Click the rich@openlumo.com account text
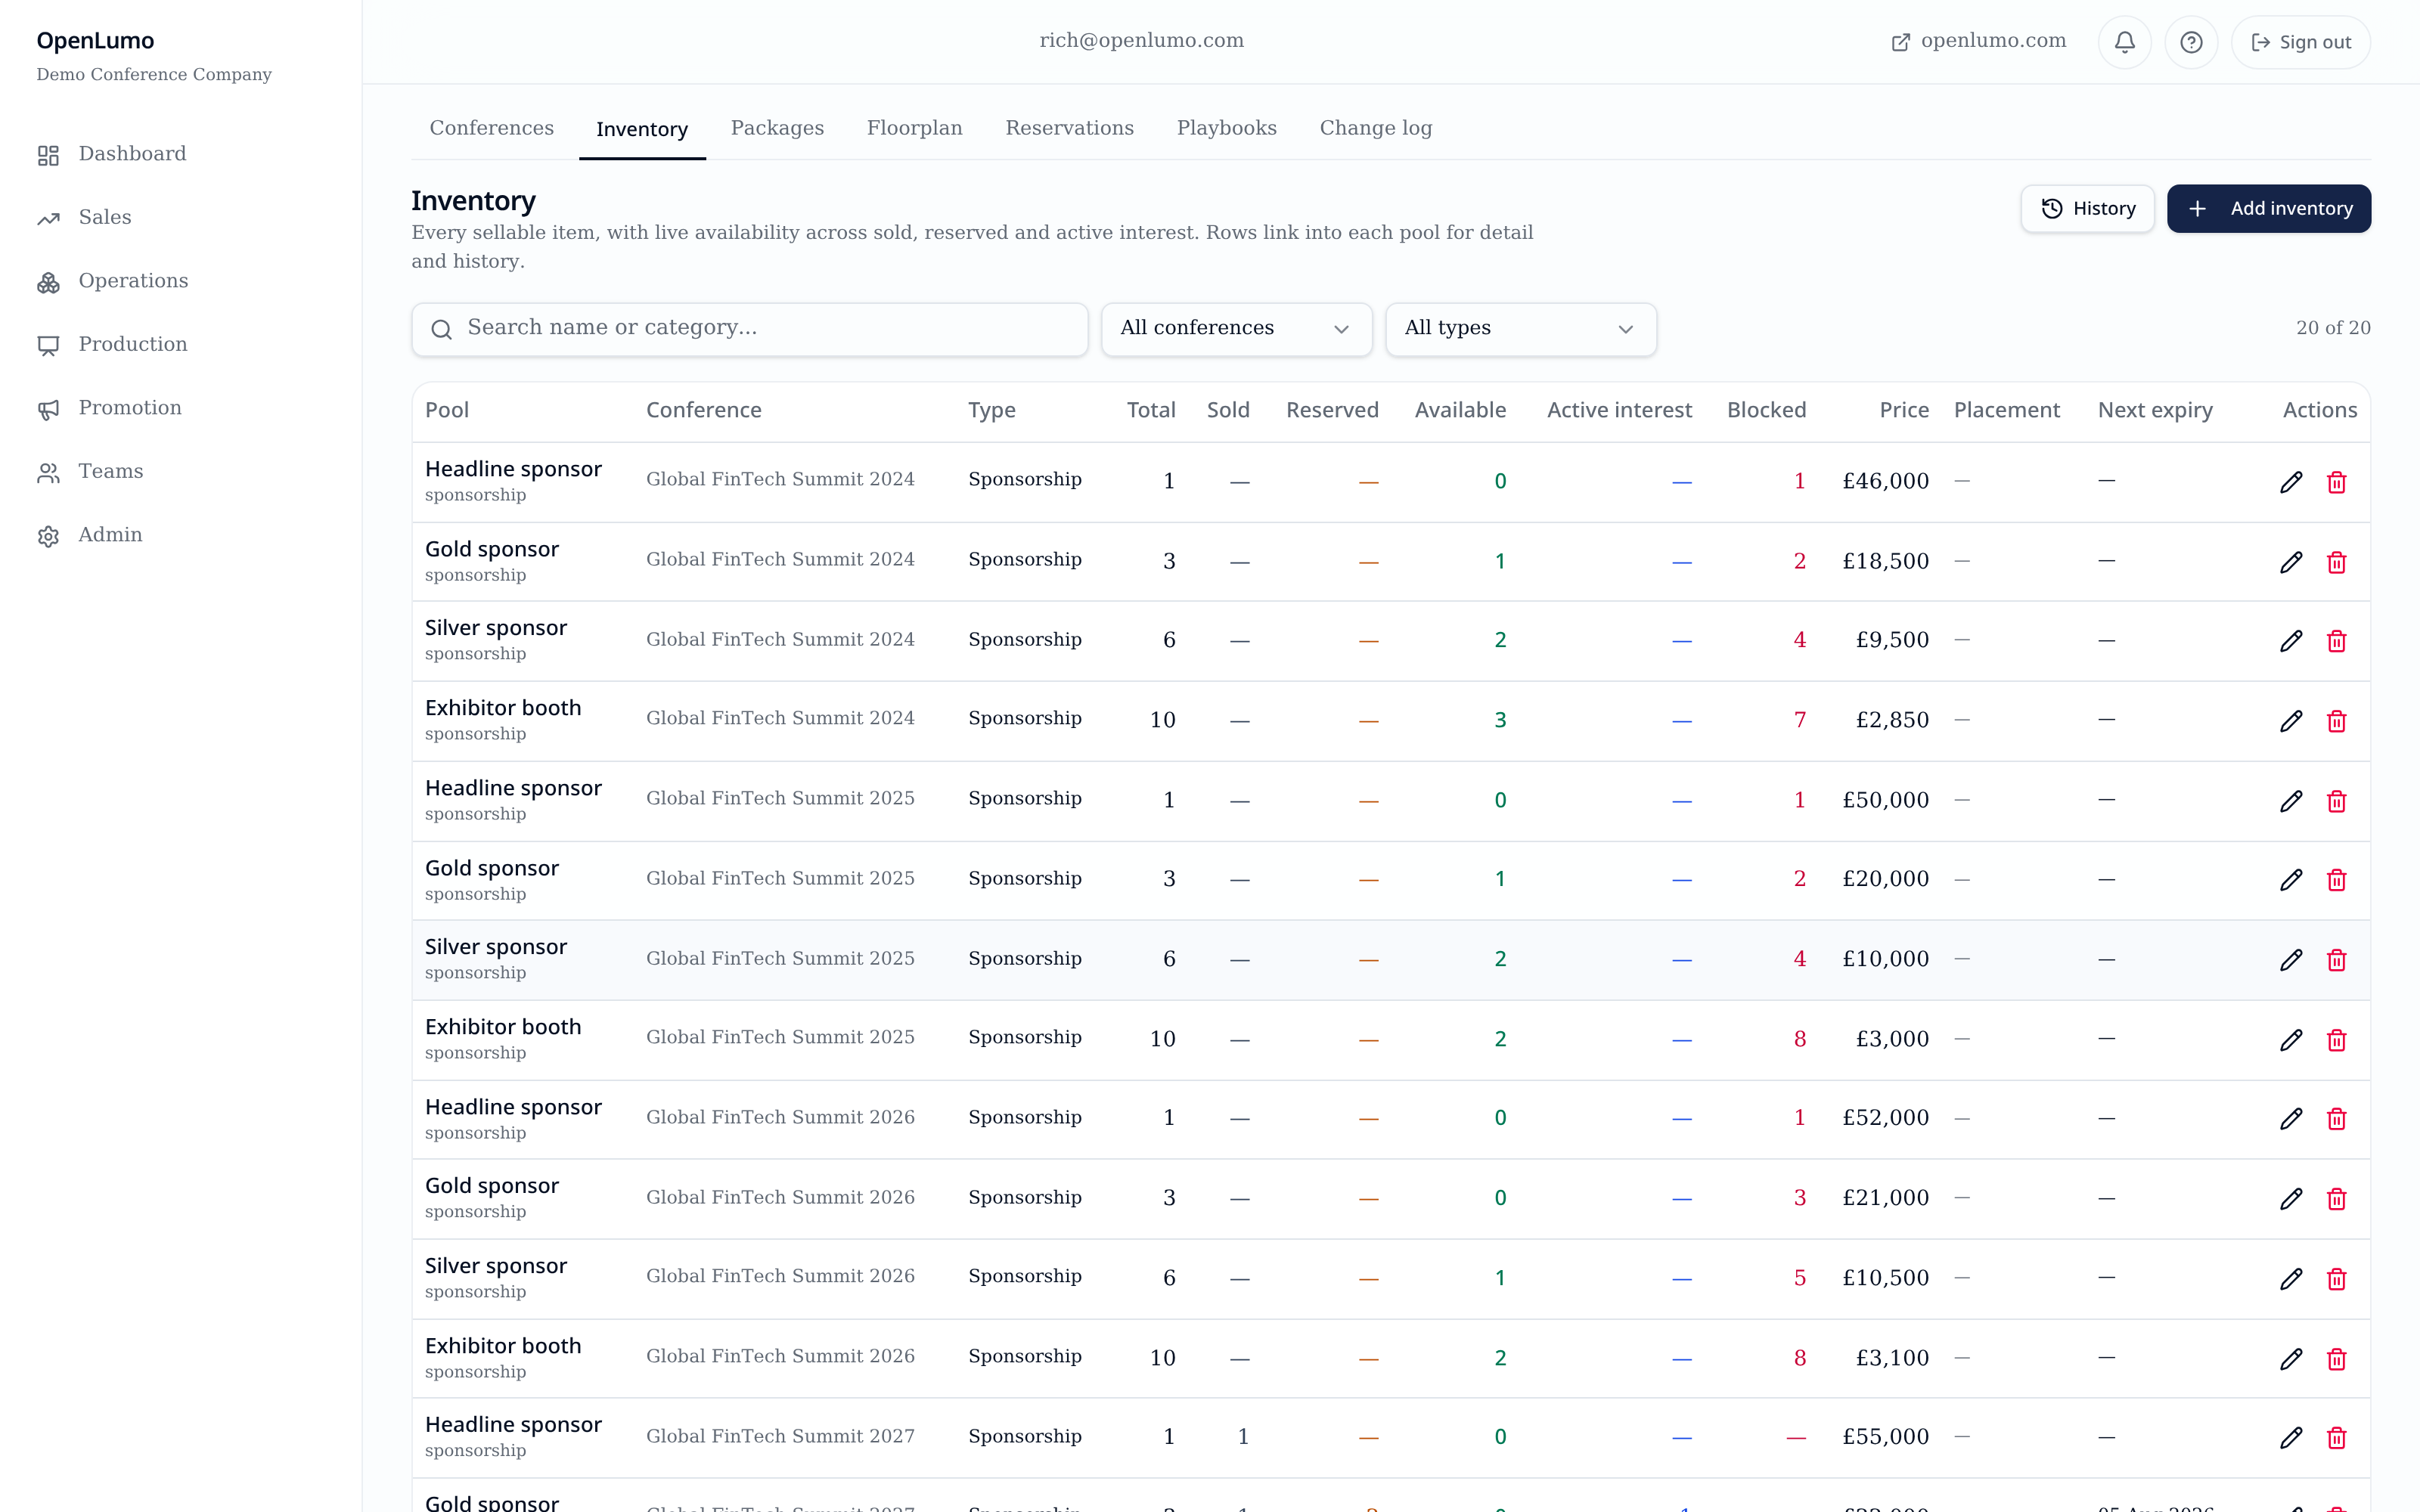This screenshot has height=1512, width=2420. tap(1141, 41)
